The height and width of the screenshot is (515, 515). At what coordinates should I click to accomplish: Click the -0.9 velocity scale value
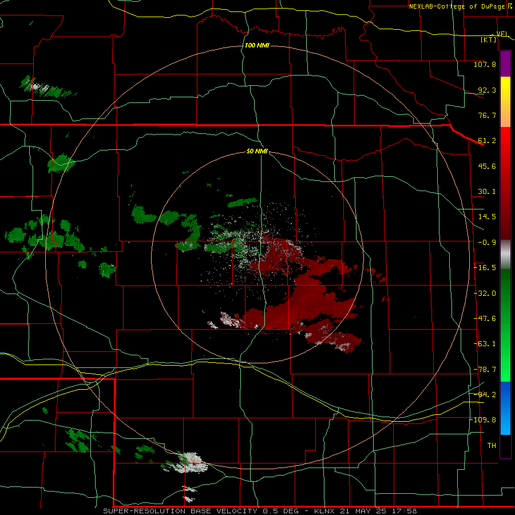coord(487,243)
